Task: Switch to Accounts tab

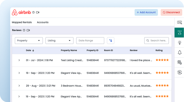Action: click(43, 22)
